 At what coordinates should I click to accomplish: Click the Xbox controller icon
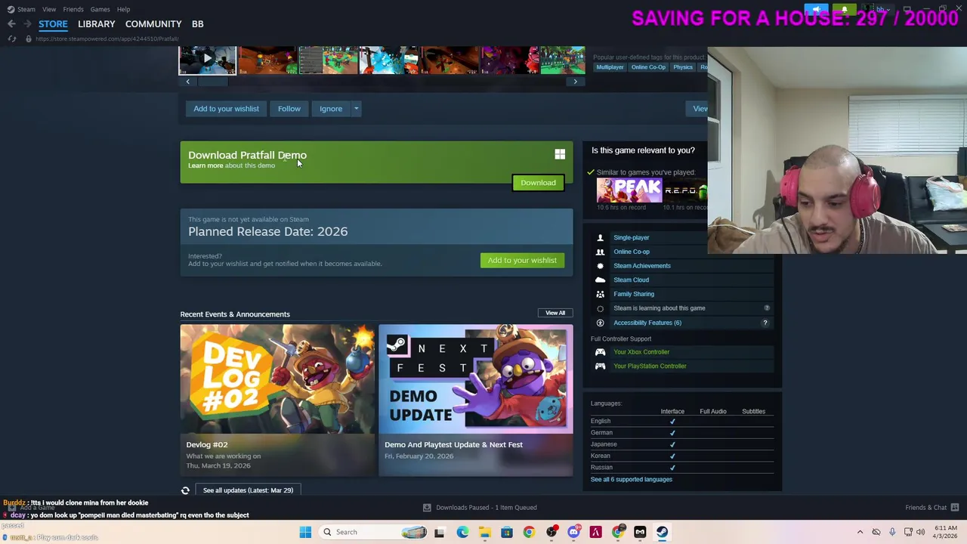coord(600,352)
